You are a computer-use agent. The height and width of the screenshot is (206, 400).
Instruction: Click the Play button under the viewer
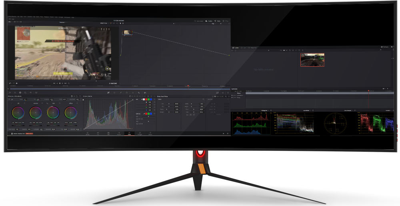coord(63,83)
